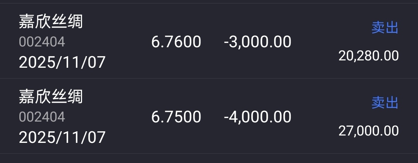The image size is (418, 163).
Task: Click the divider line above the 6.7600 record
Action: pyautogui.click(x=209, y=3)
